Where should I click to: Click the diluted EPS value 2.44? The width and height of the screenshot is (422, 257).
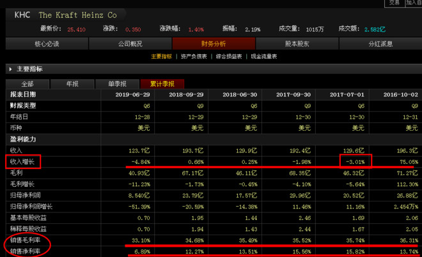(x=304, y=229)
